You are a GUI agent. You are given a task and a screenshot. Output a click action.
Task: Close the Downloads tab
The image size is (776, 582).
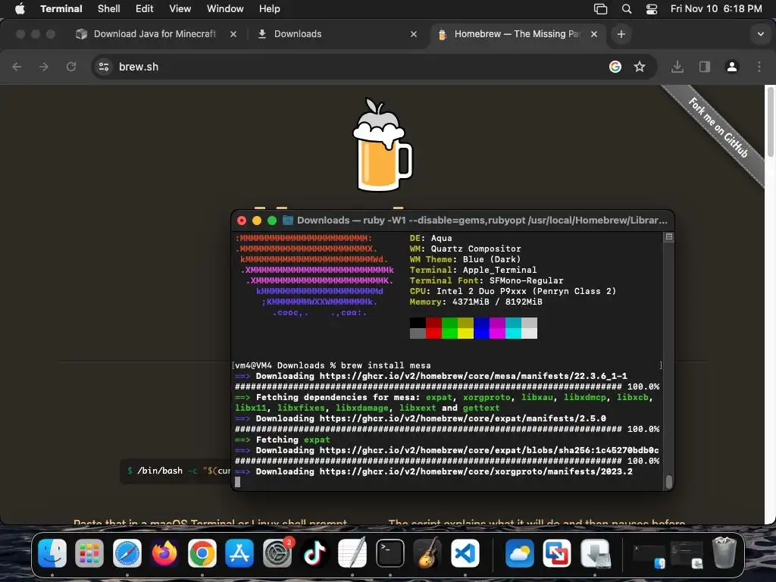coord(414,34)
